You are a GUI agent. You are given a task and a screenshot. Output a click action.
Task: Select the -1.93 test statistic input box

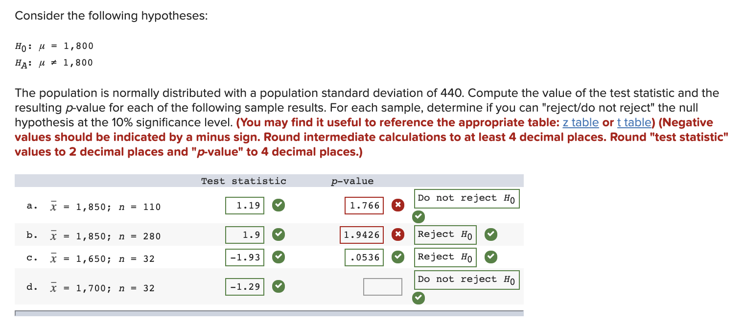244,257
